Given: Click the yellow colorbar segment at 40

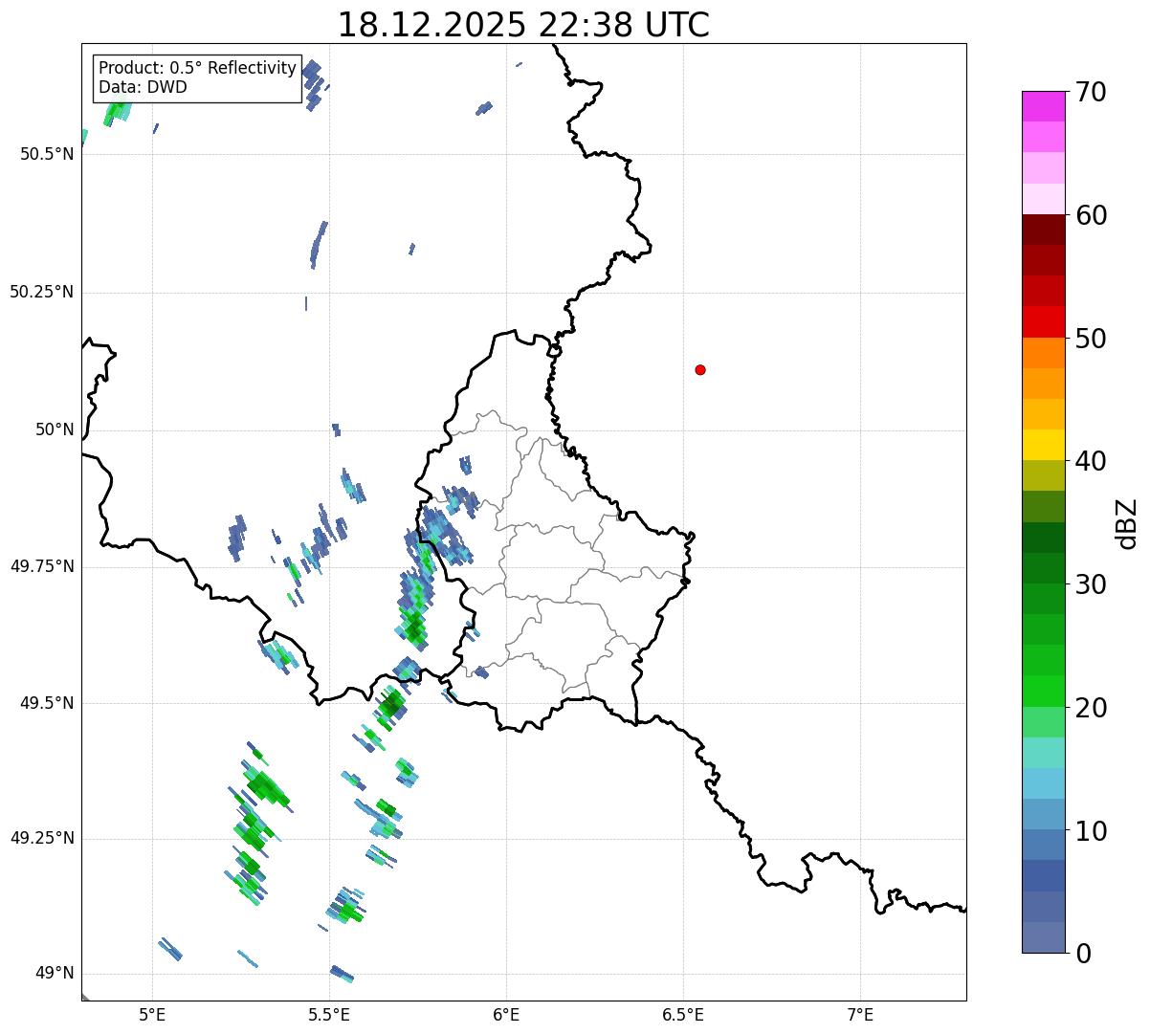Looking at the screenshot, I should pos(1042,445).
